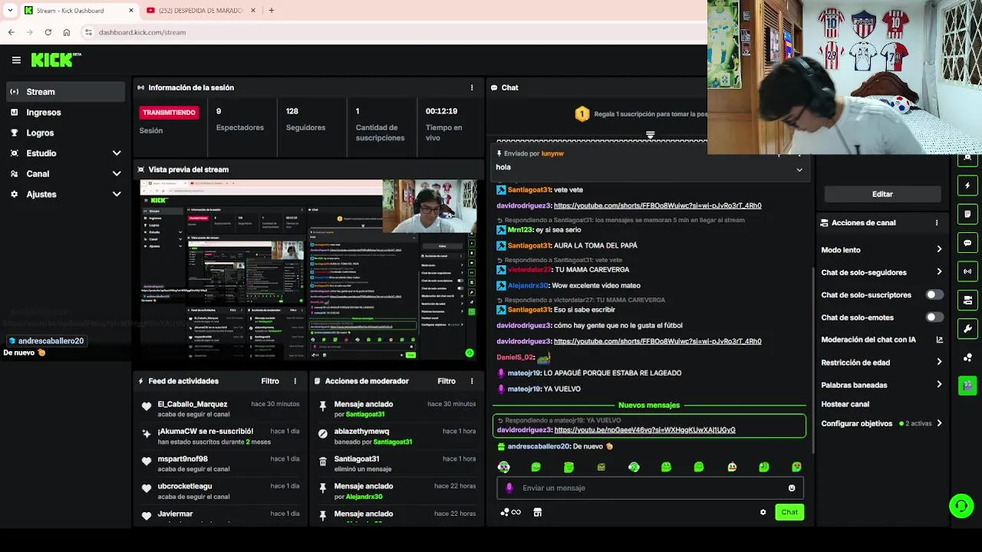Toggle Chat de solo-emotes switch

pos(934,317)
